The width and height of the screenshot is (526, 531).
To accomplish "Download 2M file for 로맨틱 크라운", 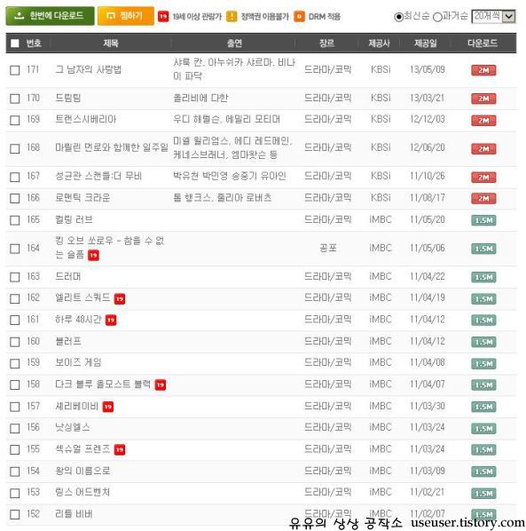I will [x=483, y=198].
